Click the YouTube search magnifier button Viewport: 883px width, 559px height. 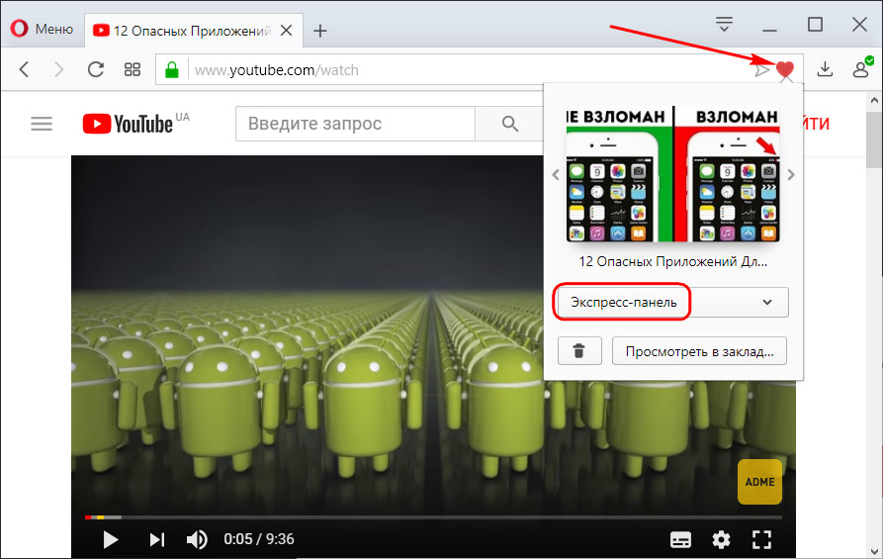510,124
